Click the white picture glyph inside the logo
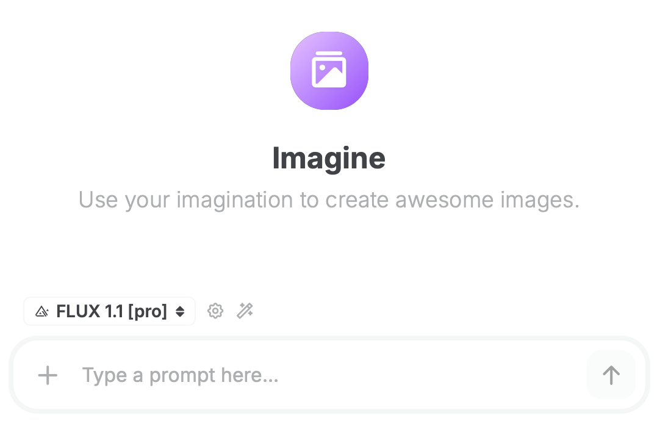 coord(329,70)
